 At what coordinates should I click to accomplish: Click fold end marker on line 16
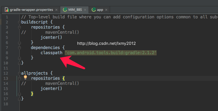(x=19, y=94)
